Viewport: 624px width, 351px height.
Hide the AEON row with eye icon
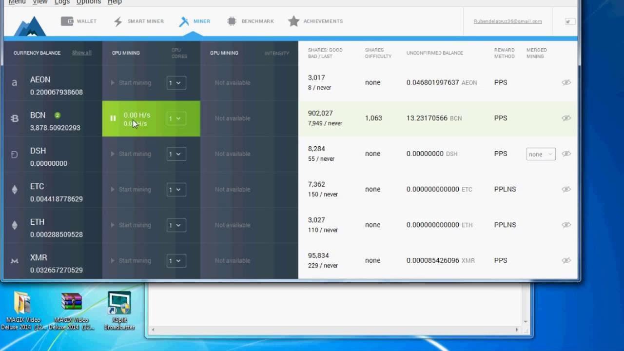[566, 82]
